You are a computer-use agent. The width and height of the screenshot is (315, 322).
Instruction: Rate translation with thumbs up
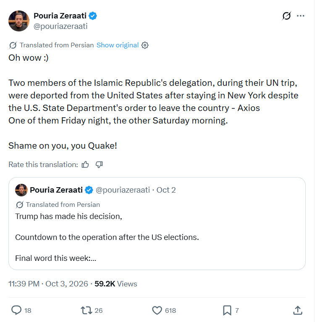[x=85, y=165]
